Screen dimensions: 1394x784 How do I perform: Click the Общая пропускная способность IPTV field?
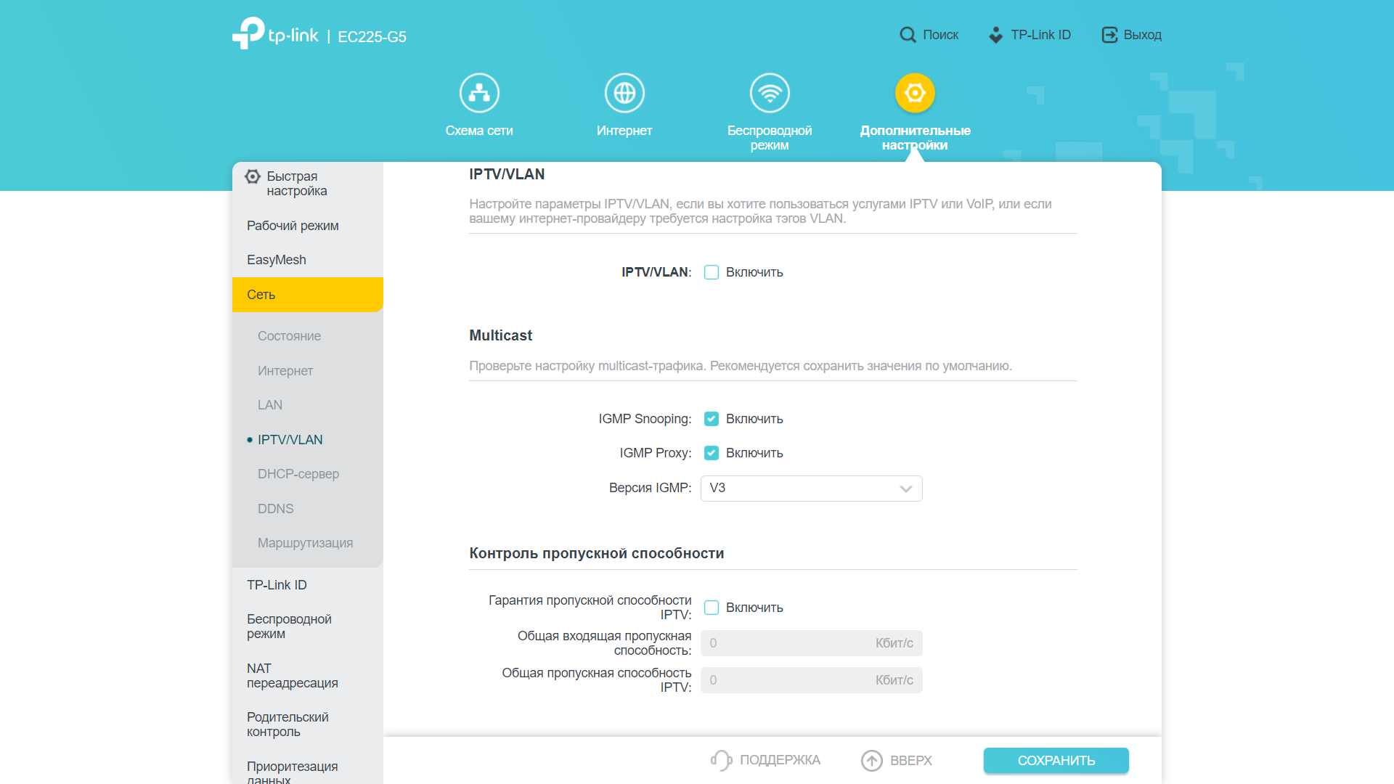tap(811, 680)
